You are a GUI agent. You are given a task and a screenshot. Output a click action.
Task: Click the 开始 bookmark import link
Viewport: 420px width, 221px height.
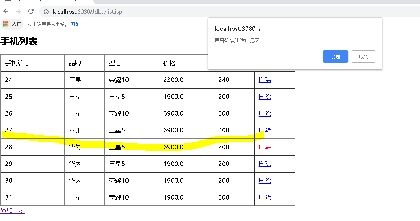pyautogui.click(x=75, y=24)
